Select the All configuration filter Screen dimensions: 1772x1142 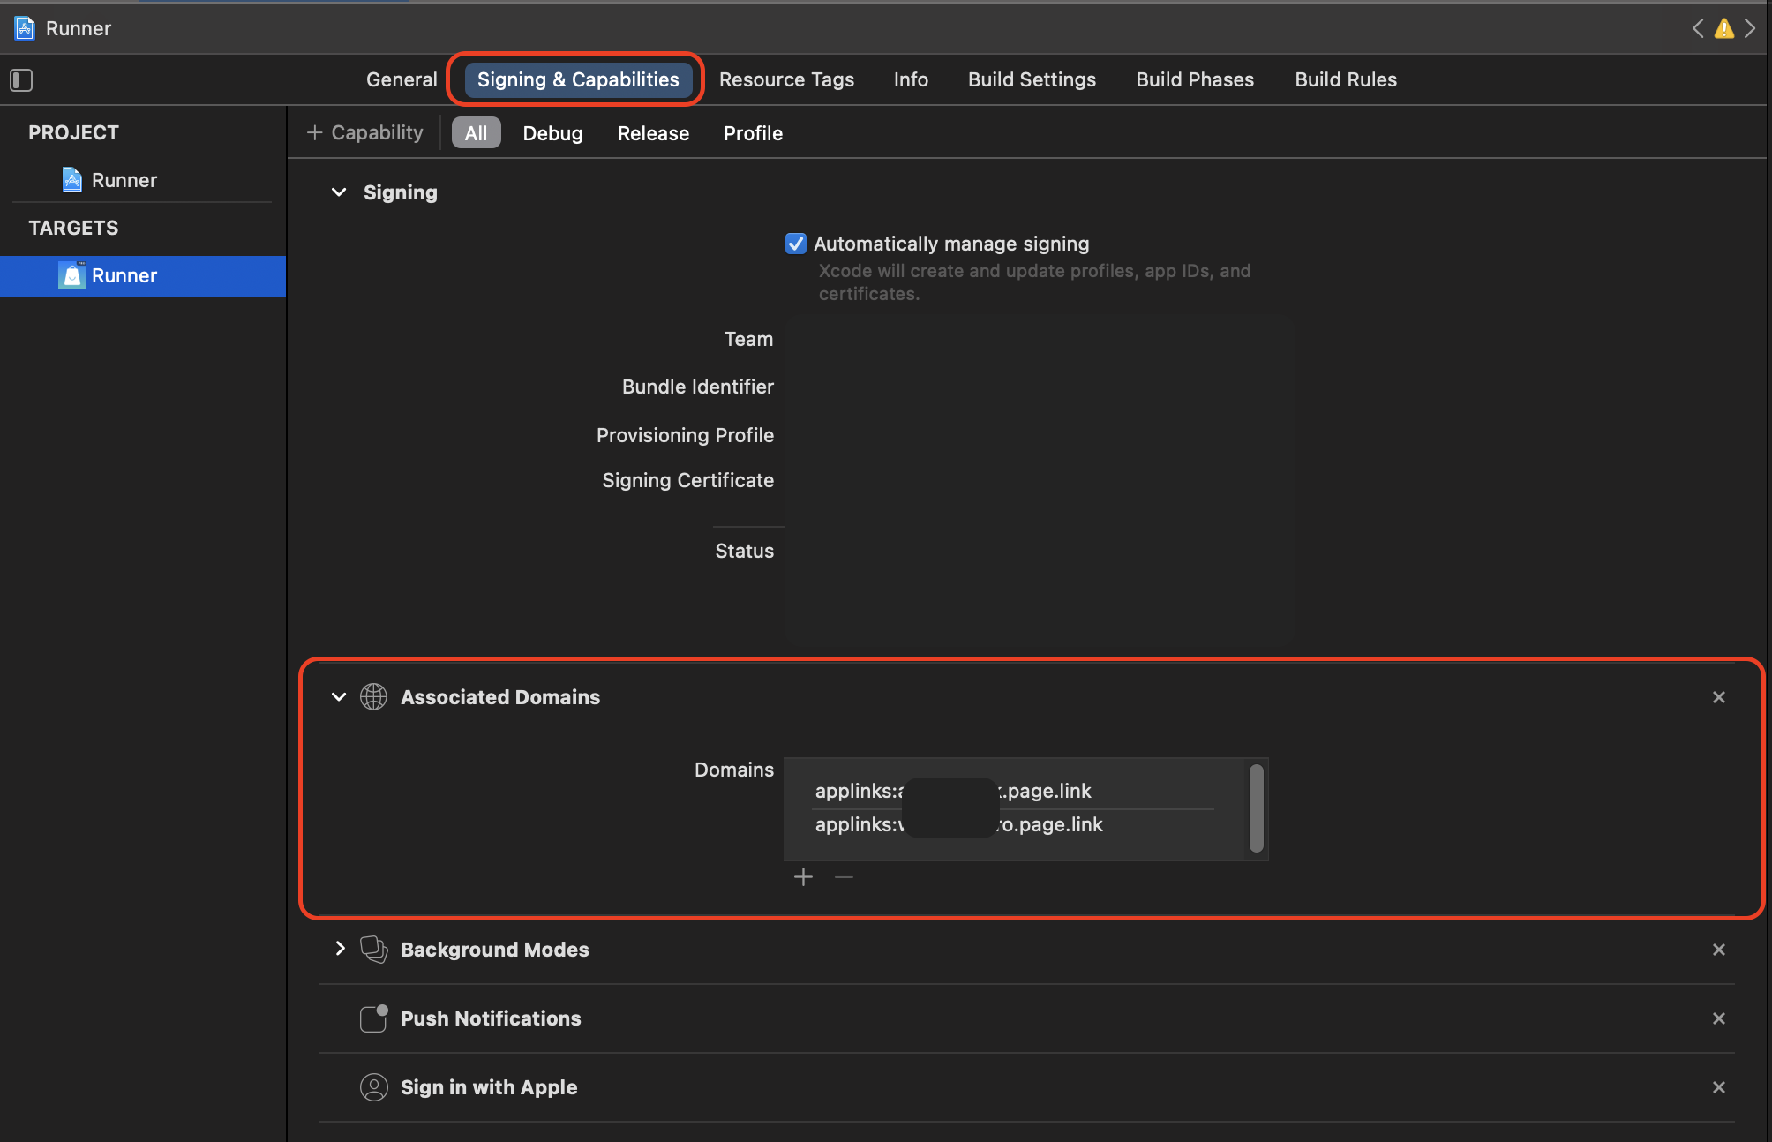pos(476,133)
